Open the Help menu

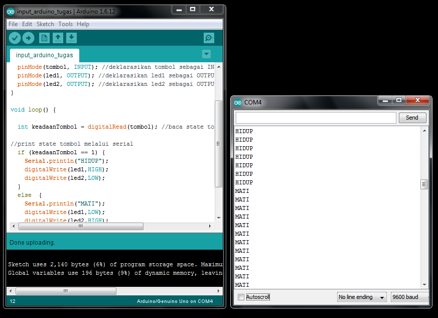pos(83,24)
